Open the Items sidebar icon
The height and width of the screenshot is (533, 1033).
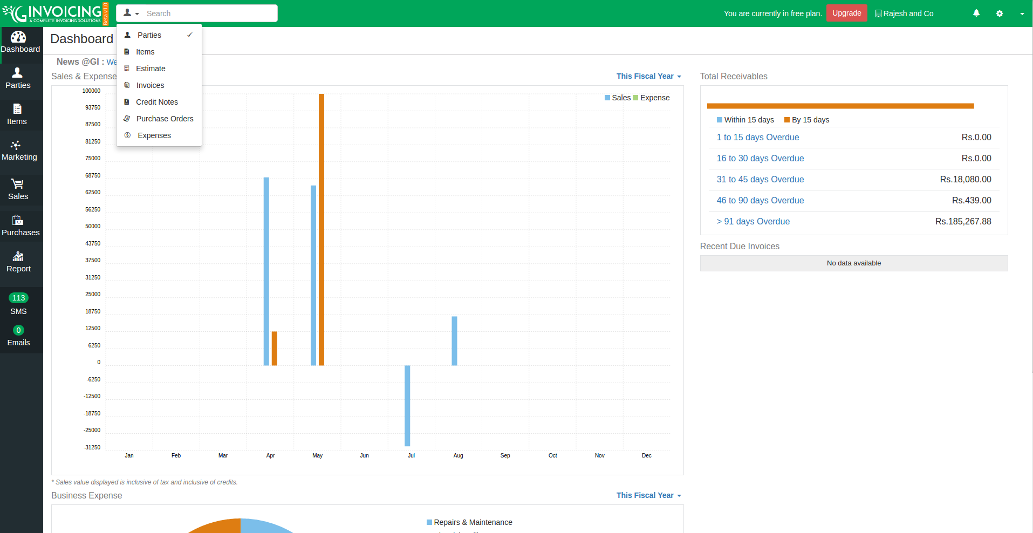pyautogui.click(x=17, y=108)
